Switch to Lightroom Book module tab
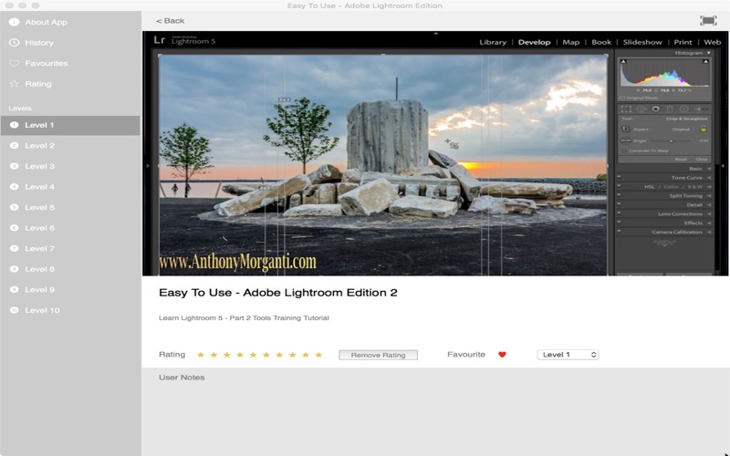Image resolution: width=730 pixels, height=456 pixels. (601, 42)
